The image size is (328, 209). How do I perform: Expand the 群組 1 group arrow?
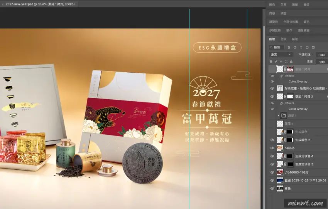tap(279, 115)
